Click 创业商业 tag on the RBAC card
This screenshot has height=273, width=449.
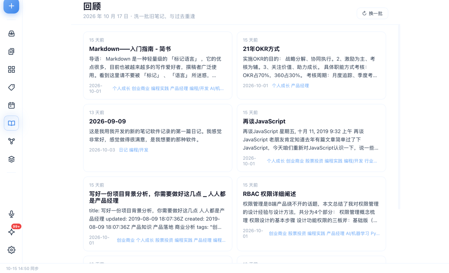pos(278,234)
